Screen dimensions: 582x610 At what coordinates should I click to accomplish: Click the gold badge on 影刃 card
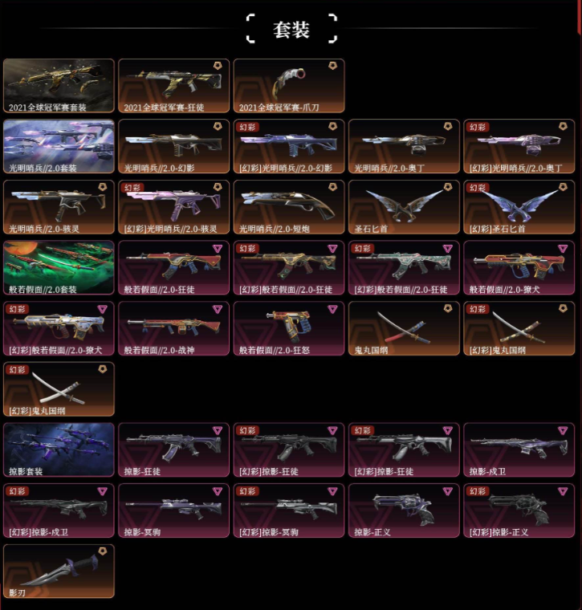(102, 551)
